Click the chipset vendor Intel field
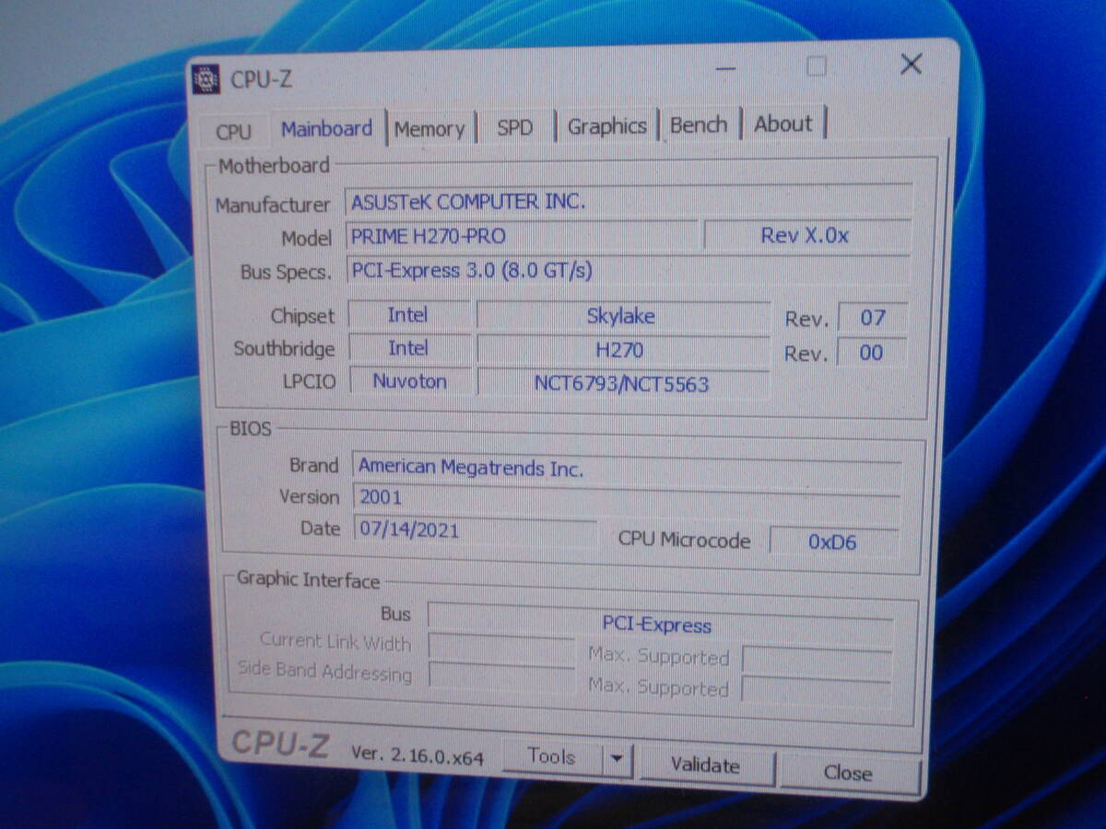The width and height of the screenshot is (1106, 829). click(x=409, y=315)
